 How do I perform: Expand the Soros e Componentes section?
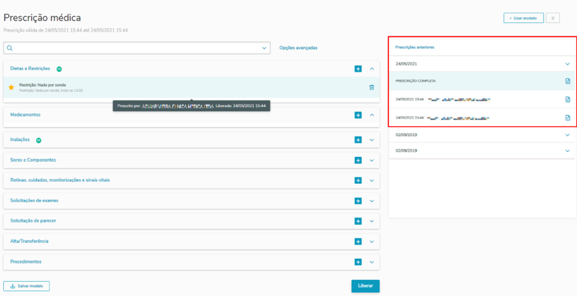[x=372, y=160]
